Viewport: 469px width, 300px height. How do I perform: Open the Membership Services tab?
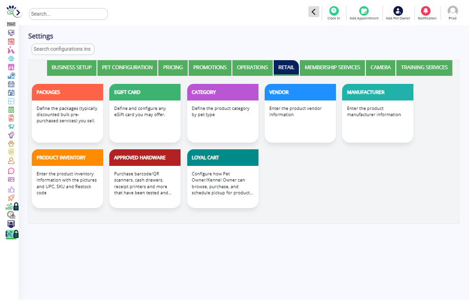pyautogui.click(x=332, y=68)
